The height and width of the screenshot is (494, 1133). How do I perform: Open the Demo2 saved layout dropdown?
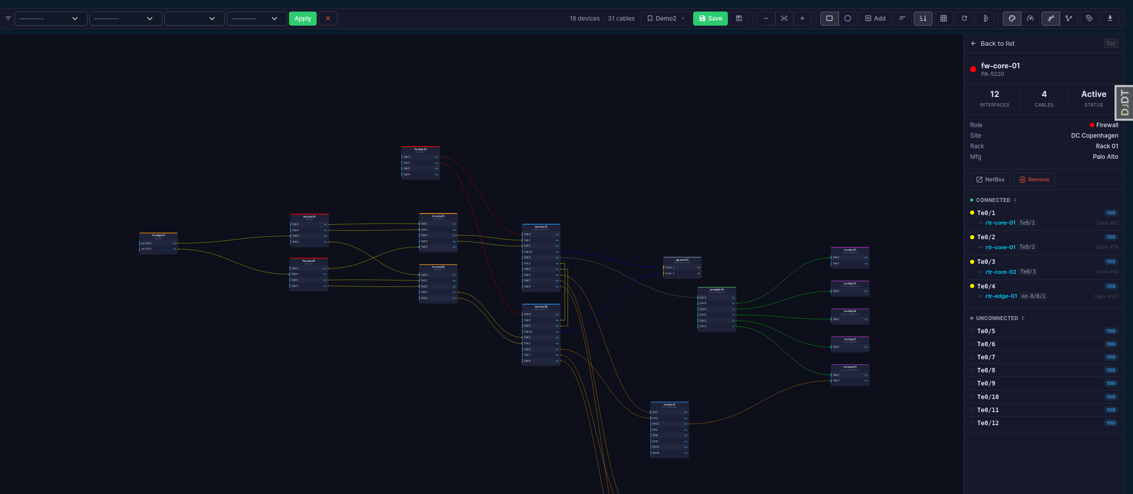pos(666,19)
